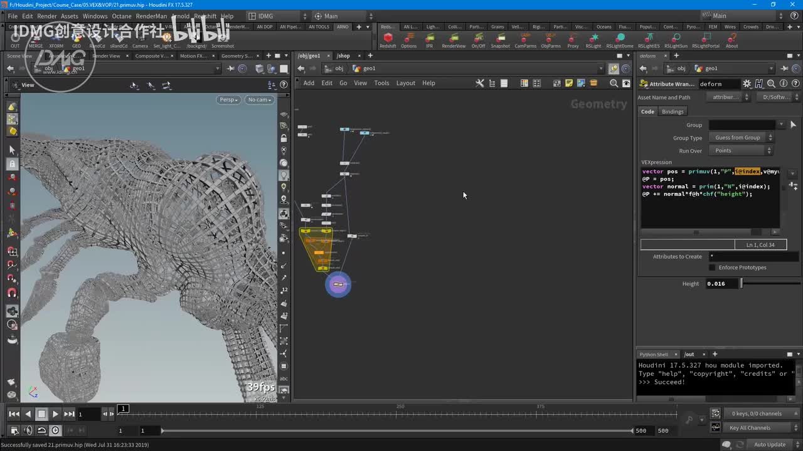Screen dimensions: 803x451
Task: Click the timeline frame 1 marker
Action: point(124,409)
